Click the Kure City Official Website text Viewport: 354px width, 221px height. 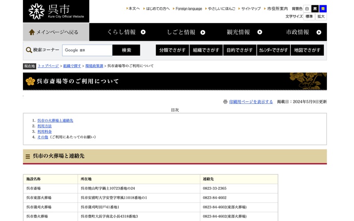pyautogui.click(x=66, y=16)
